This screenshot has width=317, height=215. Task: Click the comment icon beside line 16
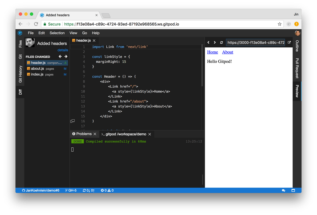click(x=72, y=121)
